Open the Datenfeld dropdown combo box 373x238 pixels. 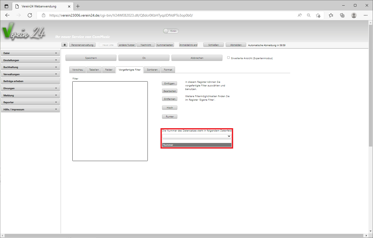[197, 136]
